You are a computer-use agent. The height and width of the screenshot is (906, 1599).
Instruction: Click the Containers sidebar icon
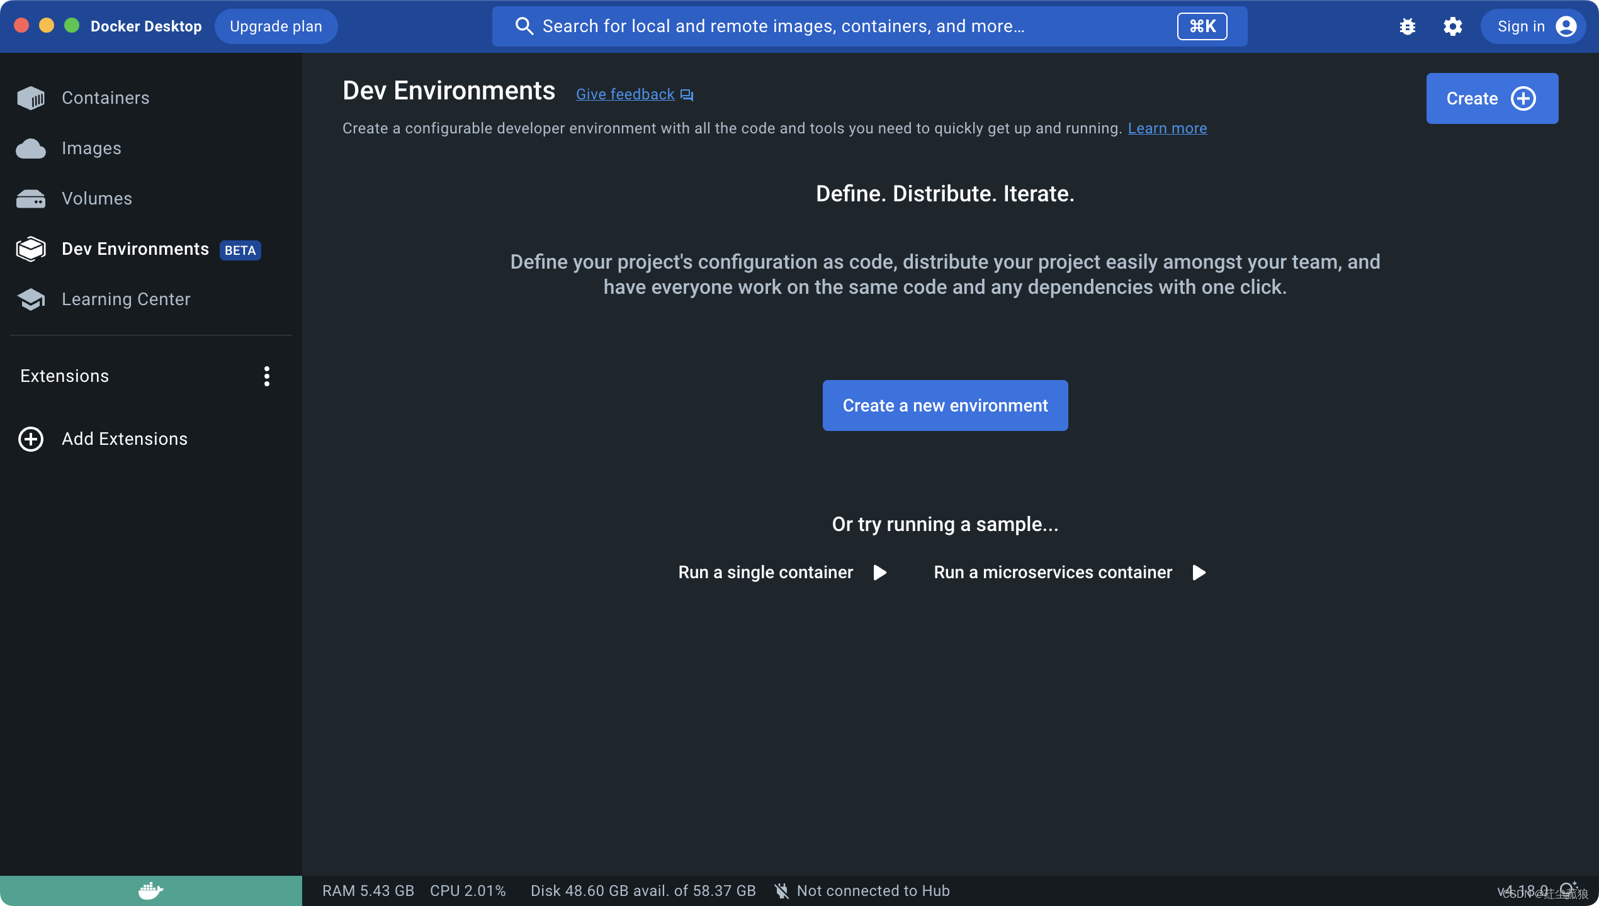(x=30, y=98)
